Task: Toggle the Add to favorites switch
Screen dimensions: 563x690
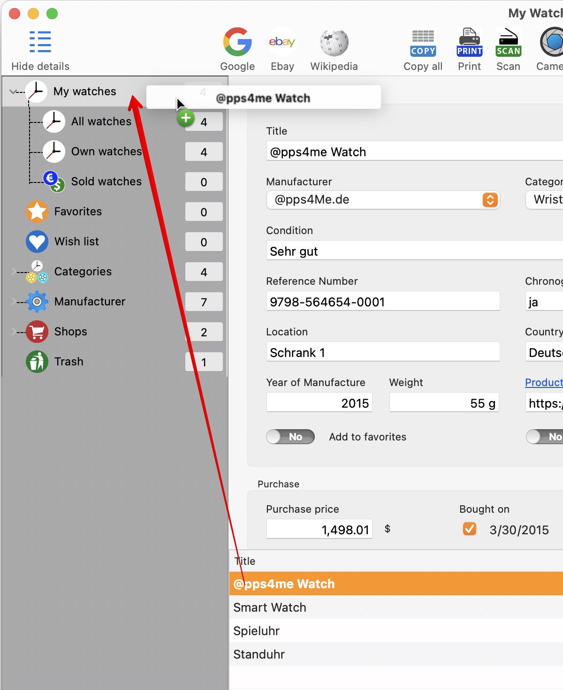Action: [290, 437]
